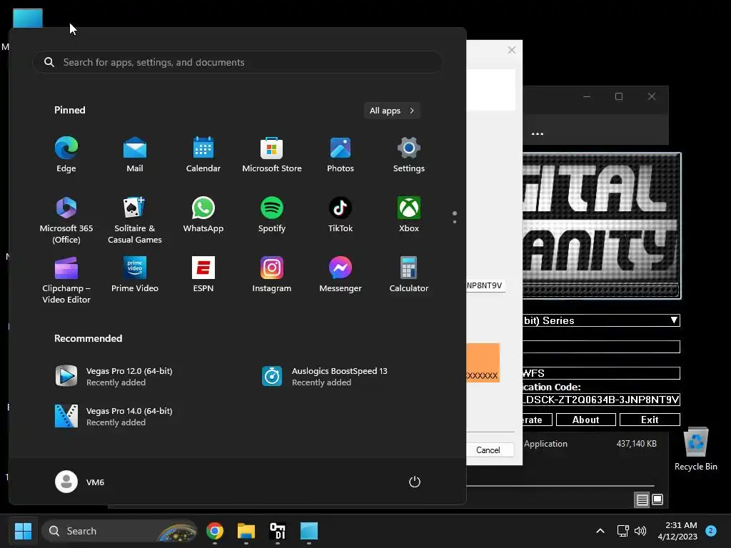
Task: Click the field ending in WFS in keygen
Action: (x=601, y=372)
